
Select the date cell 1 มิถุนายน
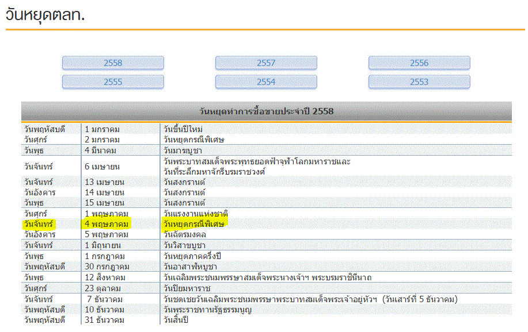102,245
